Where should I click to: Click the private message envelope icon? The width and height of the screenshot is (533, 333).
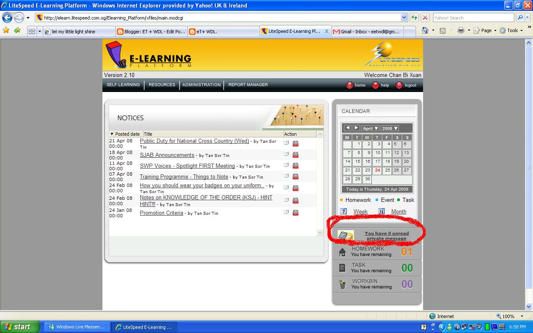(x=346, y=236)
